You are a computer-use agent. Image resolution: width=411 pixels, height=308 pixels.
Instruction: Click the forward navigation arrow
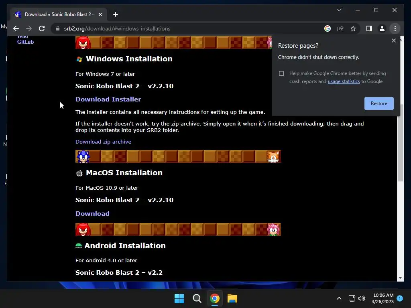[29, 28]
